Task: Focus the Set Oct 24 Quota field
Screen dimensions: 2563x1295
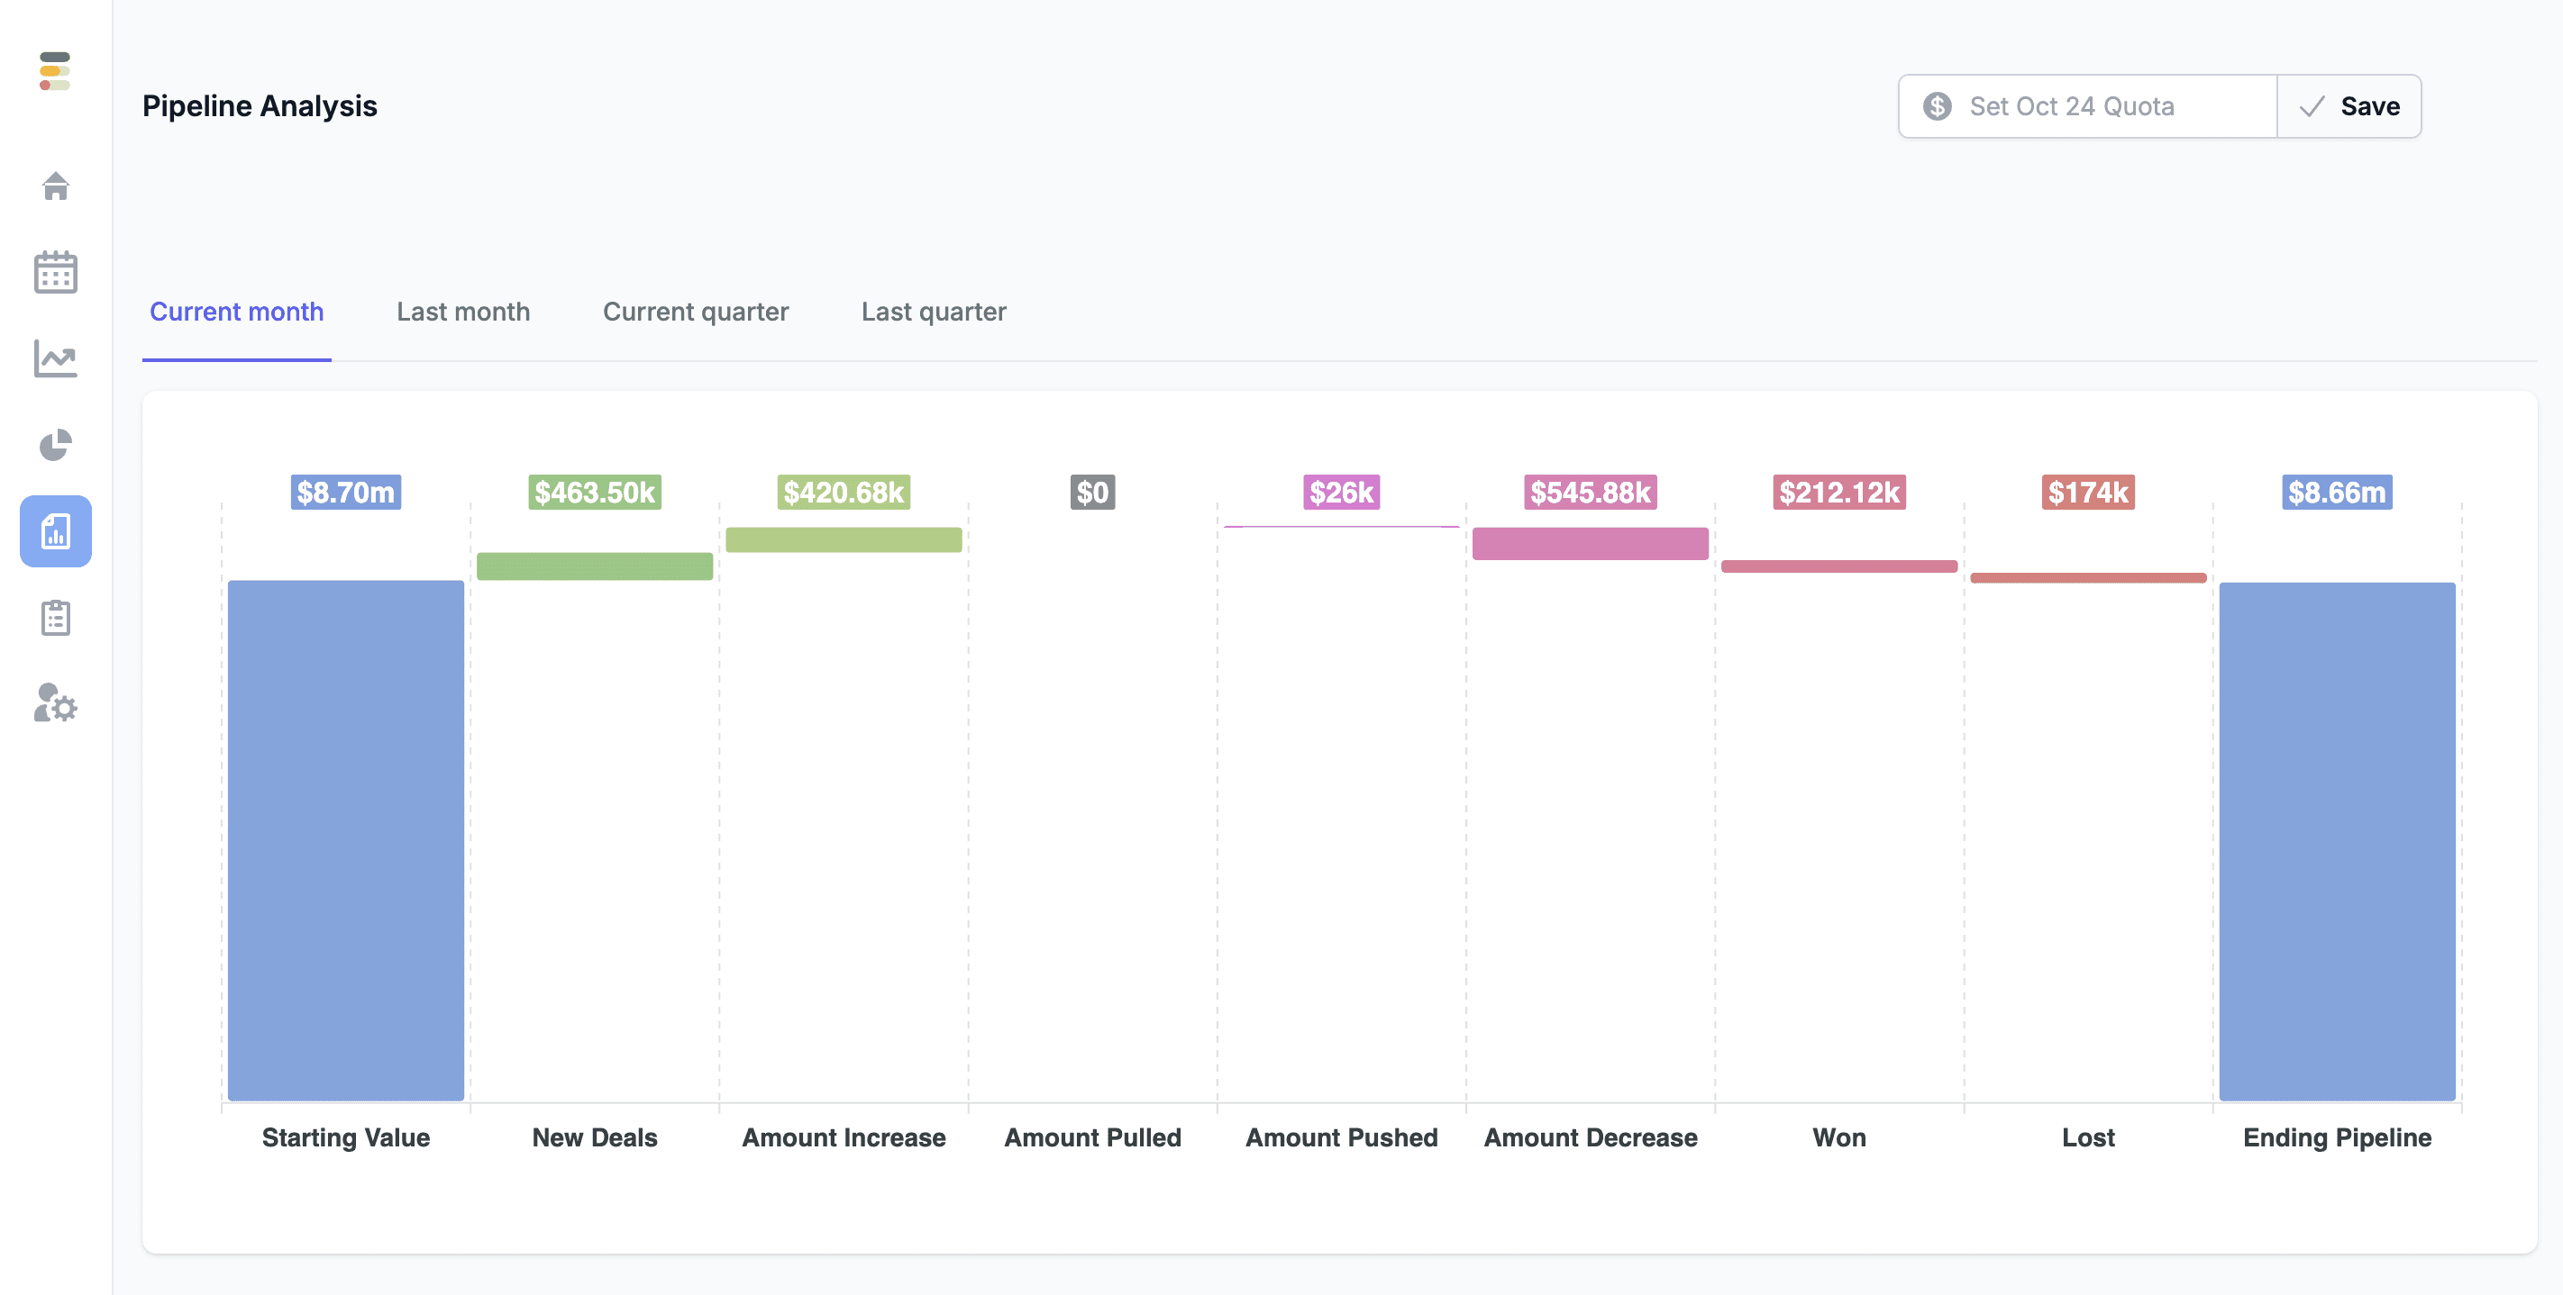Action: [x=2087, y=106]
